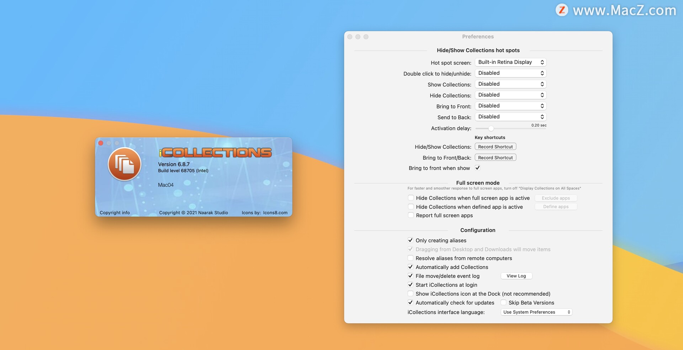Click the Configuration section heading
Viewport: 683px width, 350px height.
(x=478, y=230)
